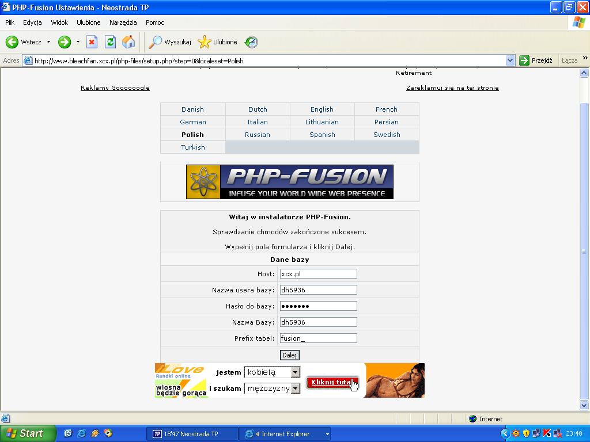Select Lithuanian language link
The width and height of the screenshot is (590, 442).
322,122
